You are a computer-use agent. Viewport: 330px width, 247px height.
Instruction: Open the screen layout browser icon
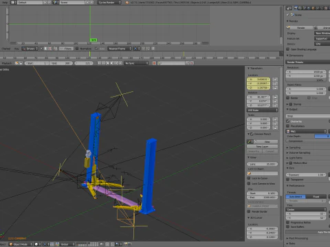click(x=13, y=2)
